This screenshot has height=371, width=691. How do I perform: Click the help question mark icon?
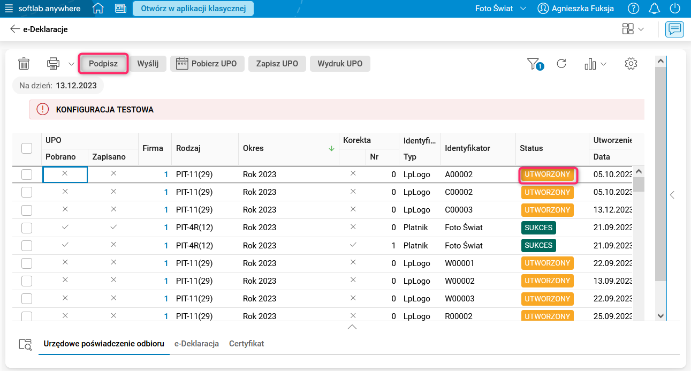tap(634, 9)
